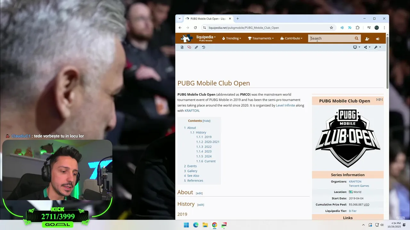Open File Explorer from taskbar
The width and height of the screenshot is (410, 230).
coord(205,225)
